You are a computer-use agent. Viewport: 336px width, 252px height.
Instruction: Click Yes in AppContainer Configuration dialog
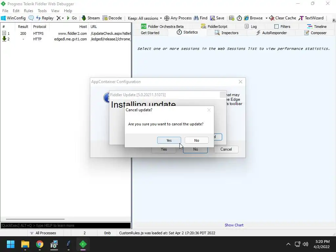coord(164,149)
